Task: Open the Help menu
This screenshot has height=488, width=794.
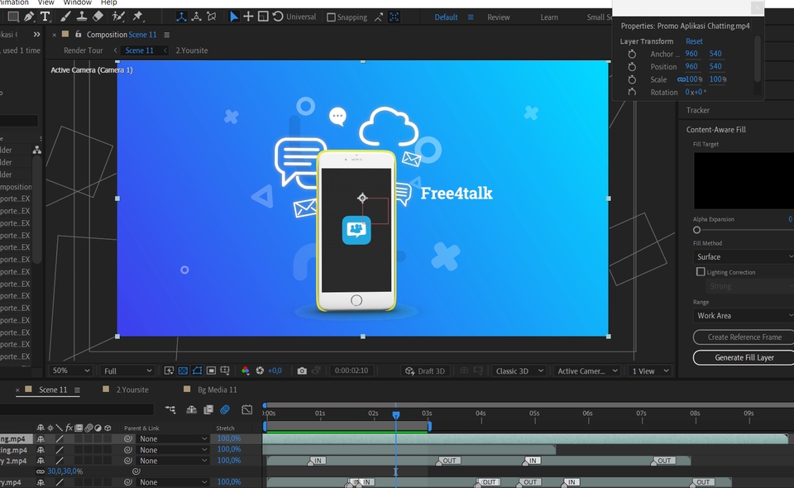Action: pyautogui.click(x=108, y=3)
